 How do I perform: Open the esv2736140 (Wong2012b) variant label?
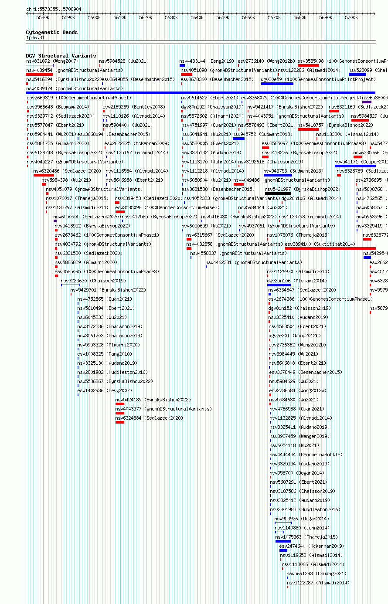click(266, 61)
